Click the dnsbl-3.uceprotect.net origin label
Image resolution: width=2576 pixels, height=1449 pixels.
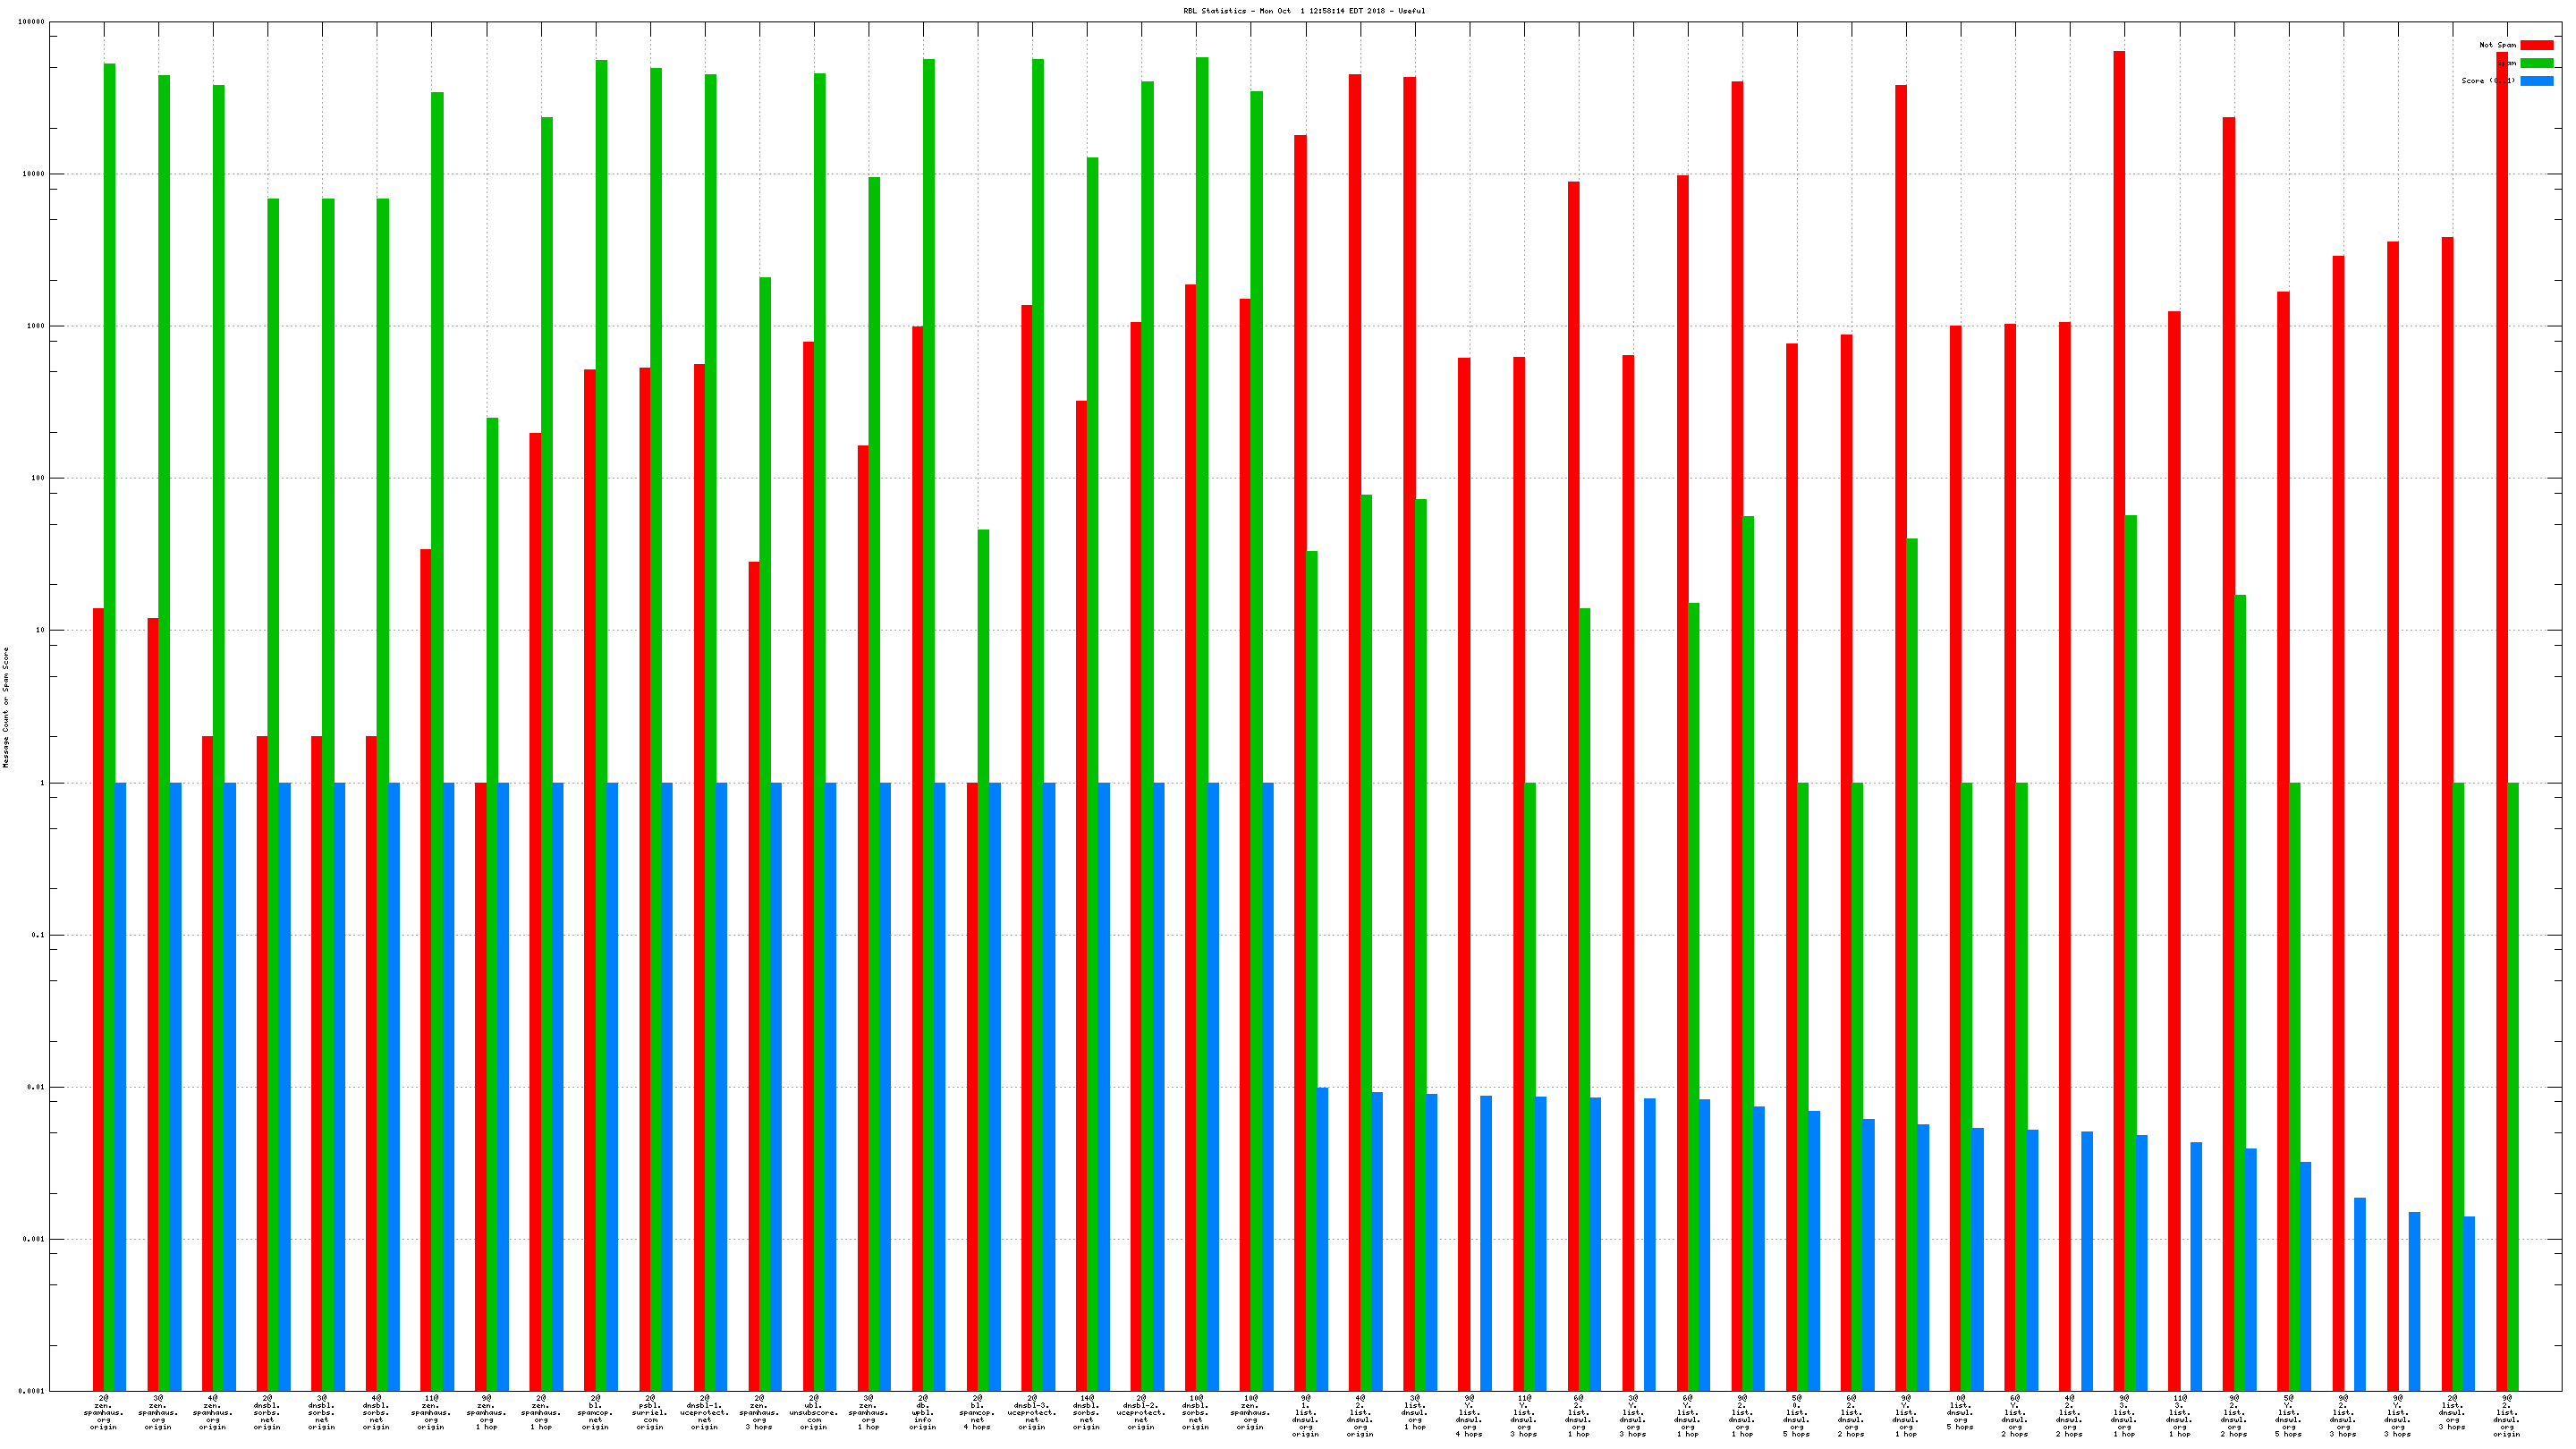(x=1032, y=1412)
